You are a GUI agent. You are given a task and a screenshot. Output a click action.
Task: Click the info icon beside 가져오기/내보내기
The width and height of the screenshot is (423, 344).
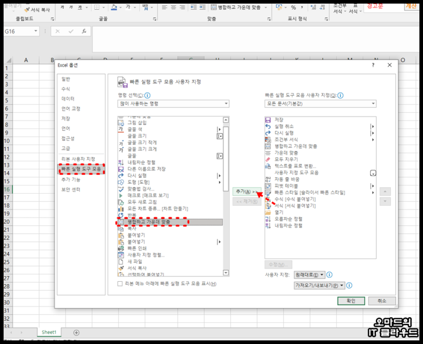(349, 285)
